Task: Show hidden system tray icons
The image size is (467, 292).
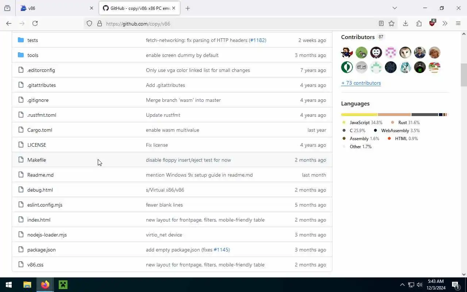Action: coord(402,285)
